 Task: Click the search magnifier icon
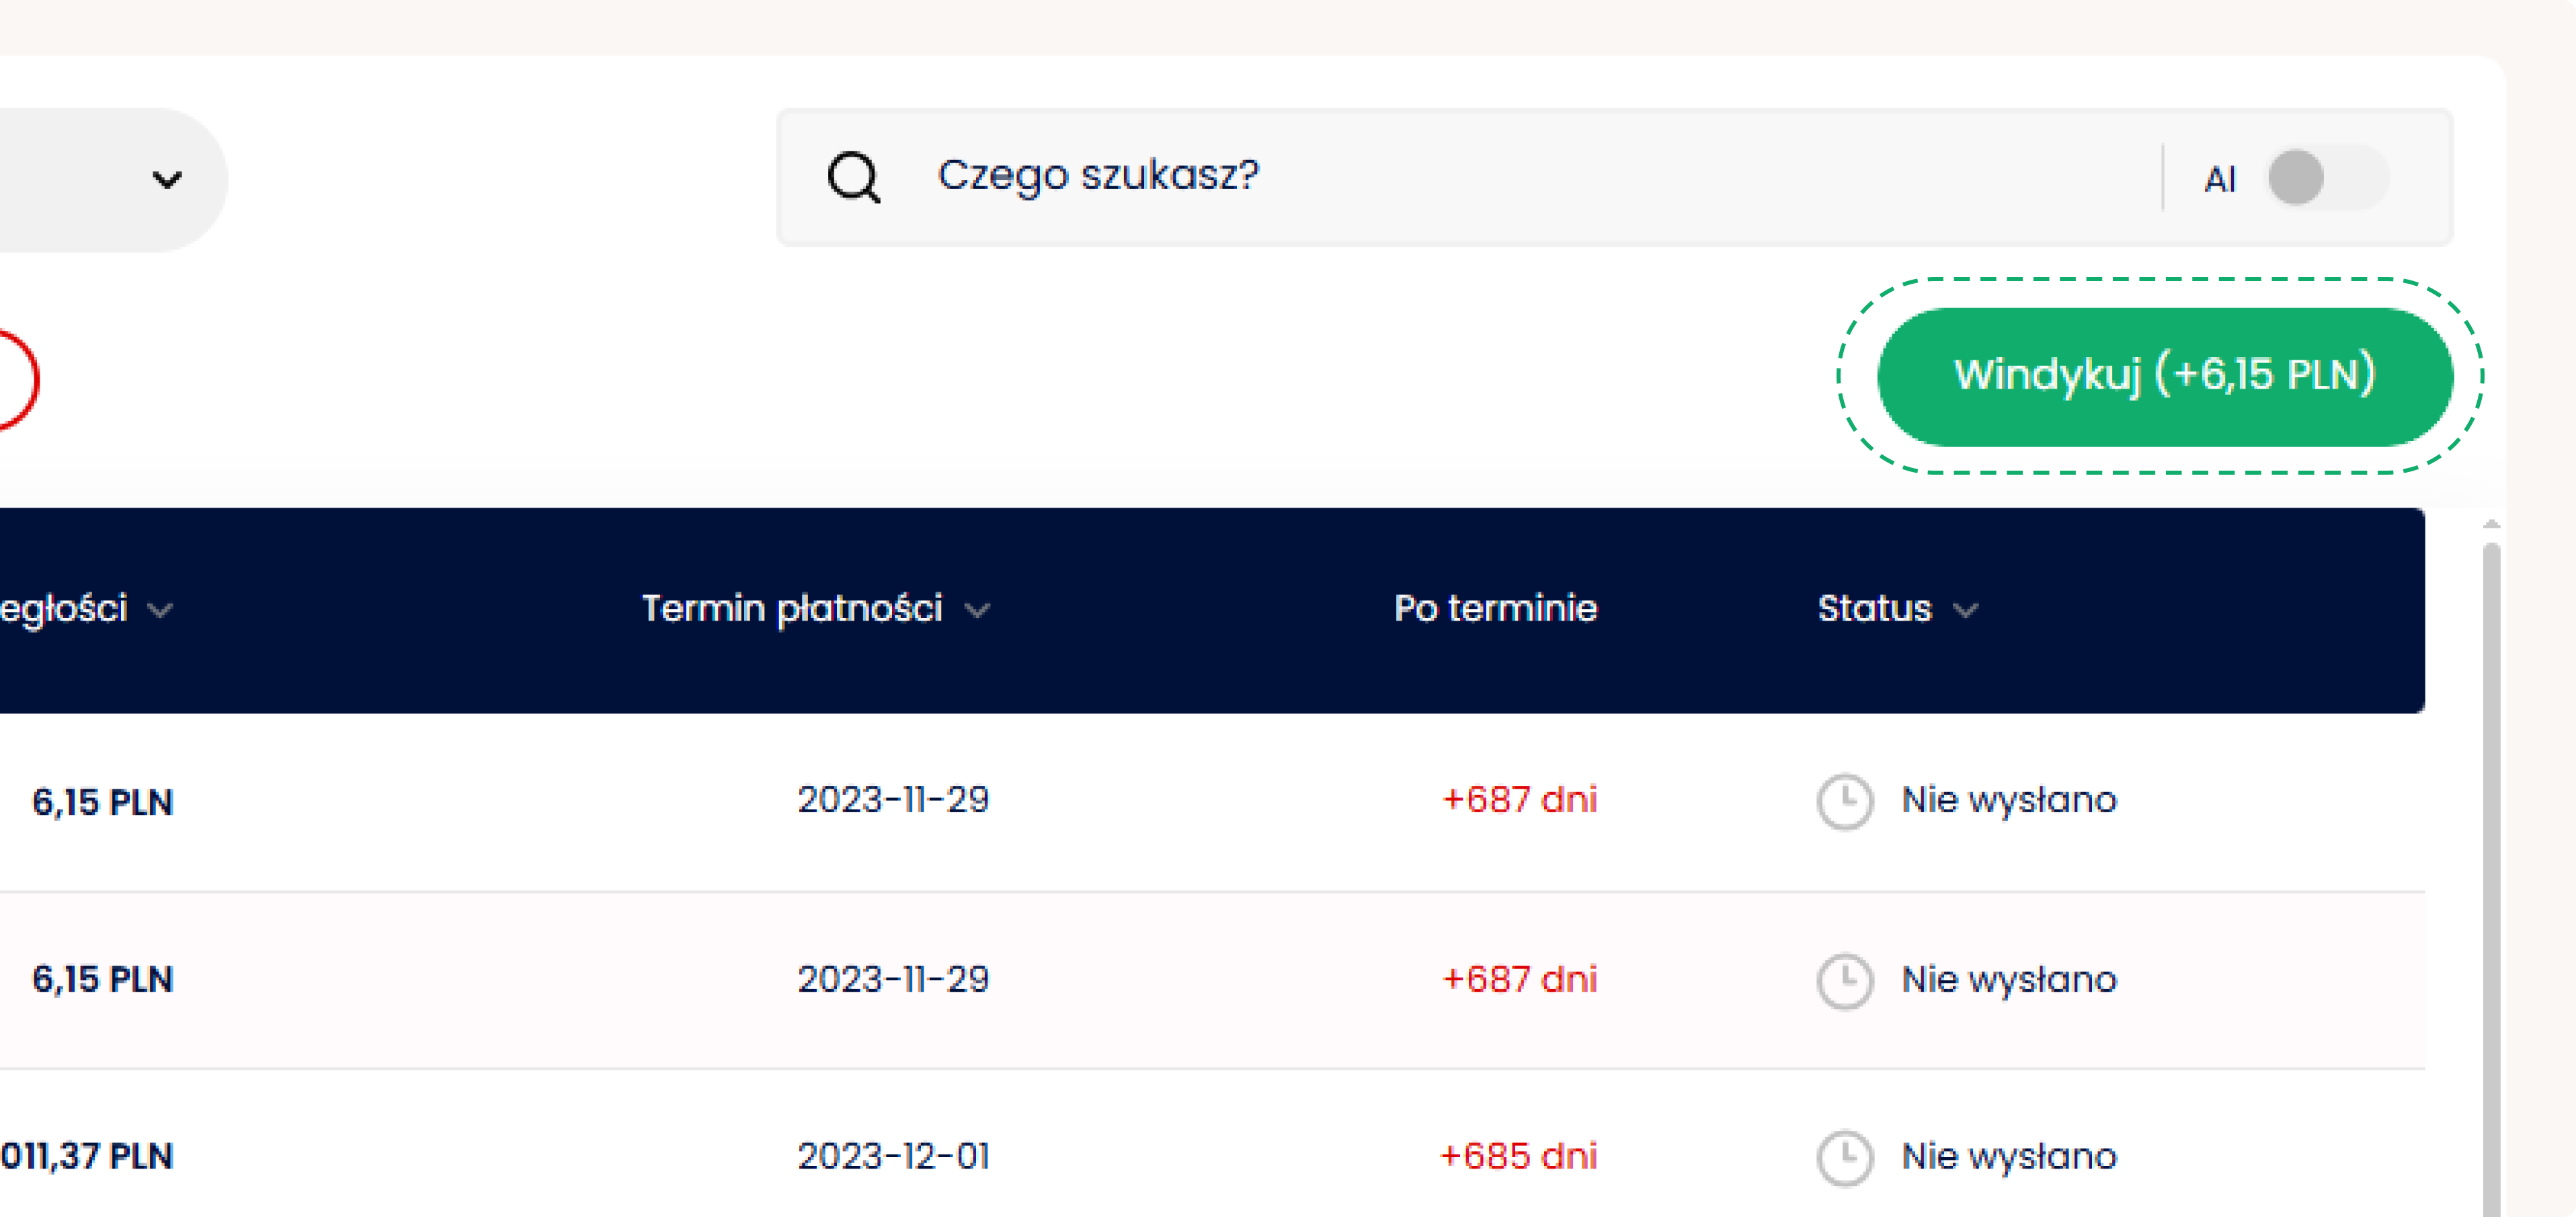(x=853, y=178)
